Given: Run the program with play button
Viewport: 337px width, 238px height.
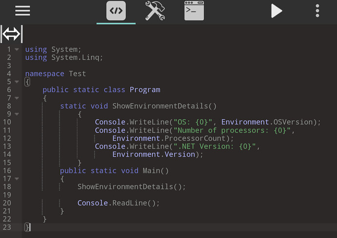Looking at the screenshot, I should point(276,11).
